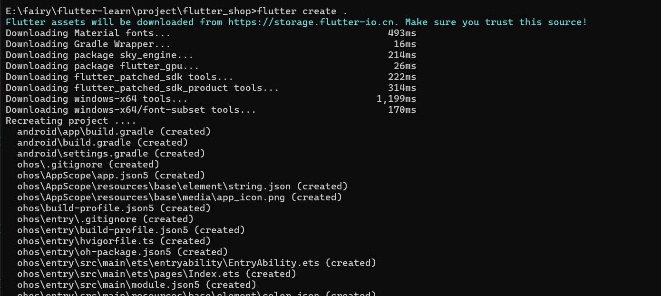Click the 16ms timing value
661x296 pixels.
(405, 44)
